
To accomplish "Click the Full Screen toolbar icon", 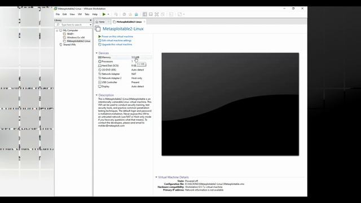I will click(157, 14).
